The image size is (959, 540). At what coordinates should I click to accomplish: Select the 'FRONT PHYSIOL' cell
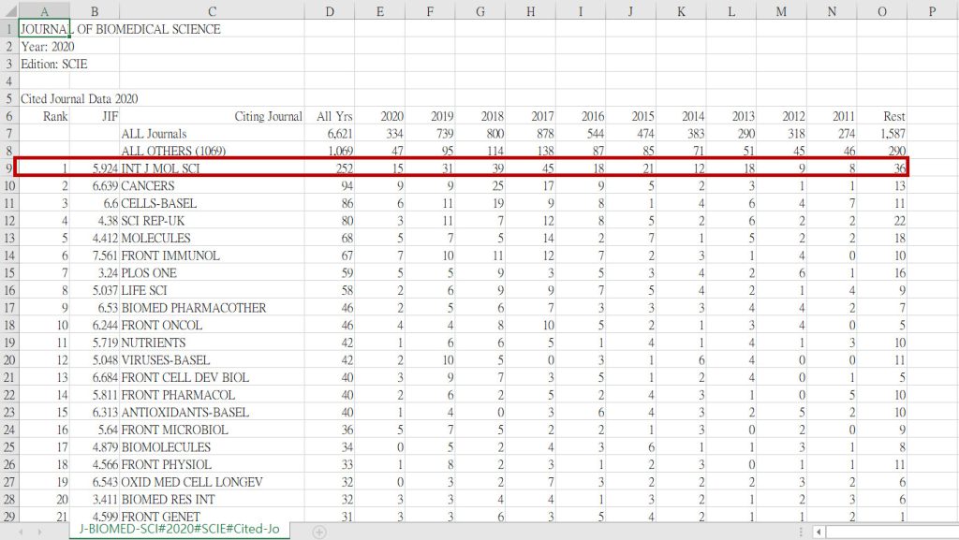(x=212, y=464)
